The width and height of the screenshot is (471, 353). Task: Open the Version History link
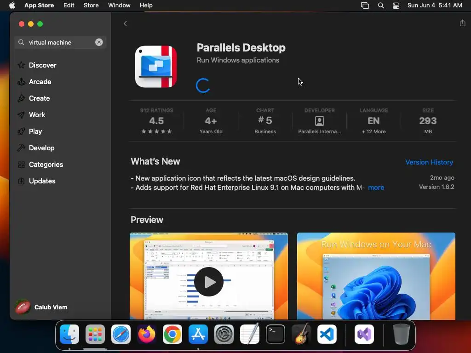pyautogui.click(x=429, y=162)
